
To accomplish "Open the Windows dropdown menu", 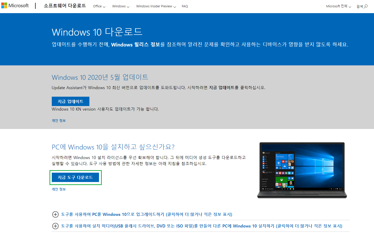I will 121,6.
